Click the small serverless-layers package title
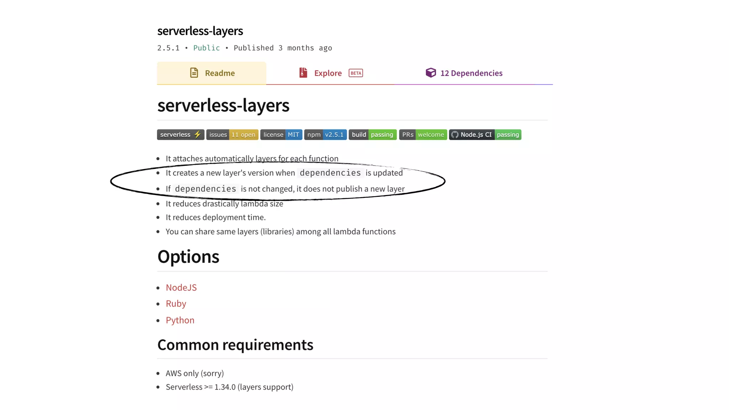Image resolution: width=729 pixels, height=410 pixels. click(x=200, y=31)
